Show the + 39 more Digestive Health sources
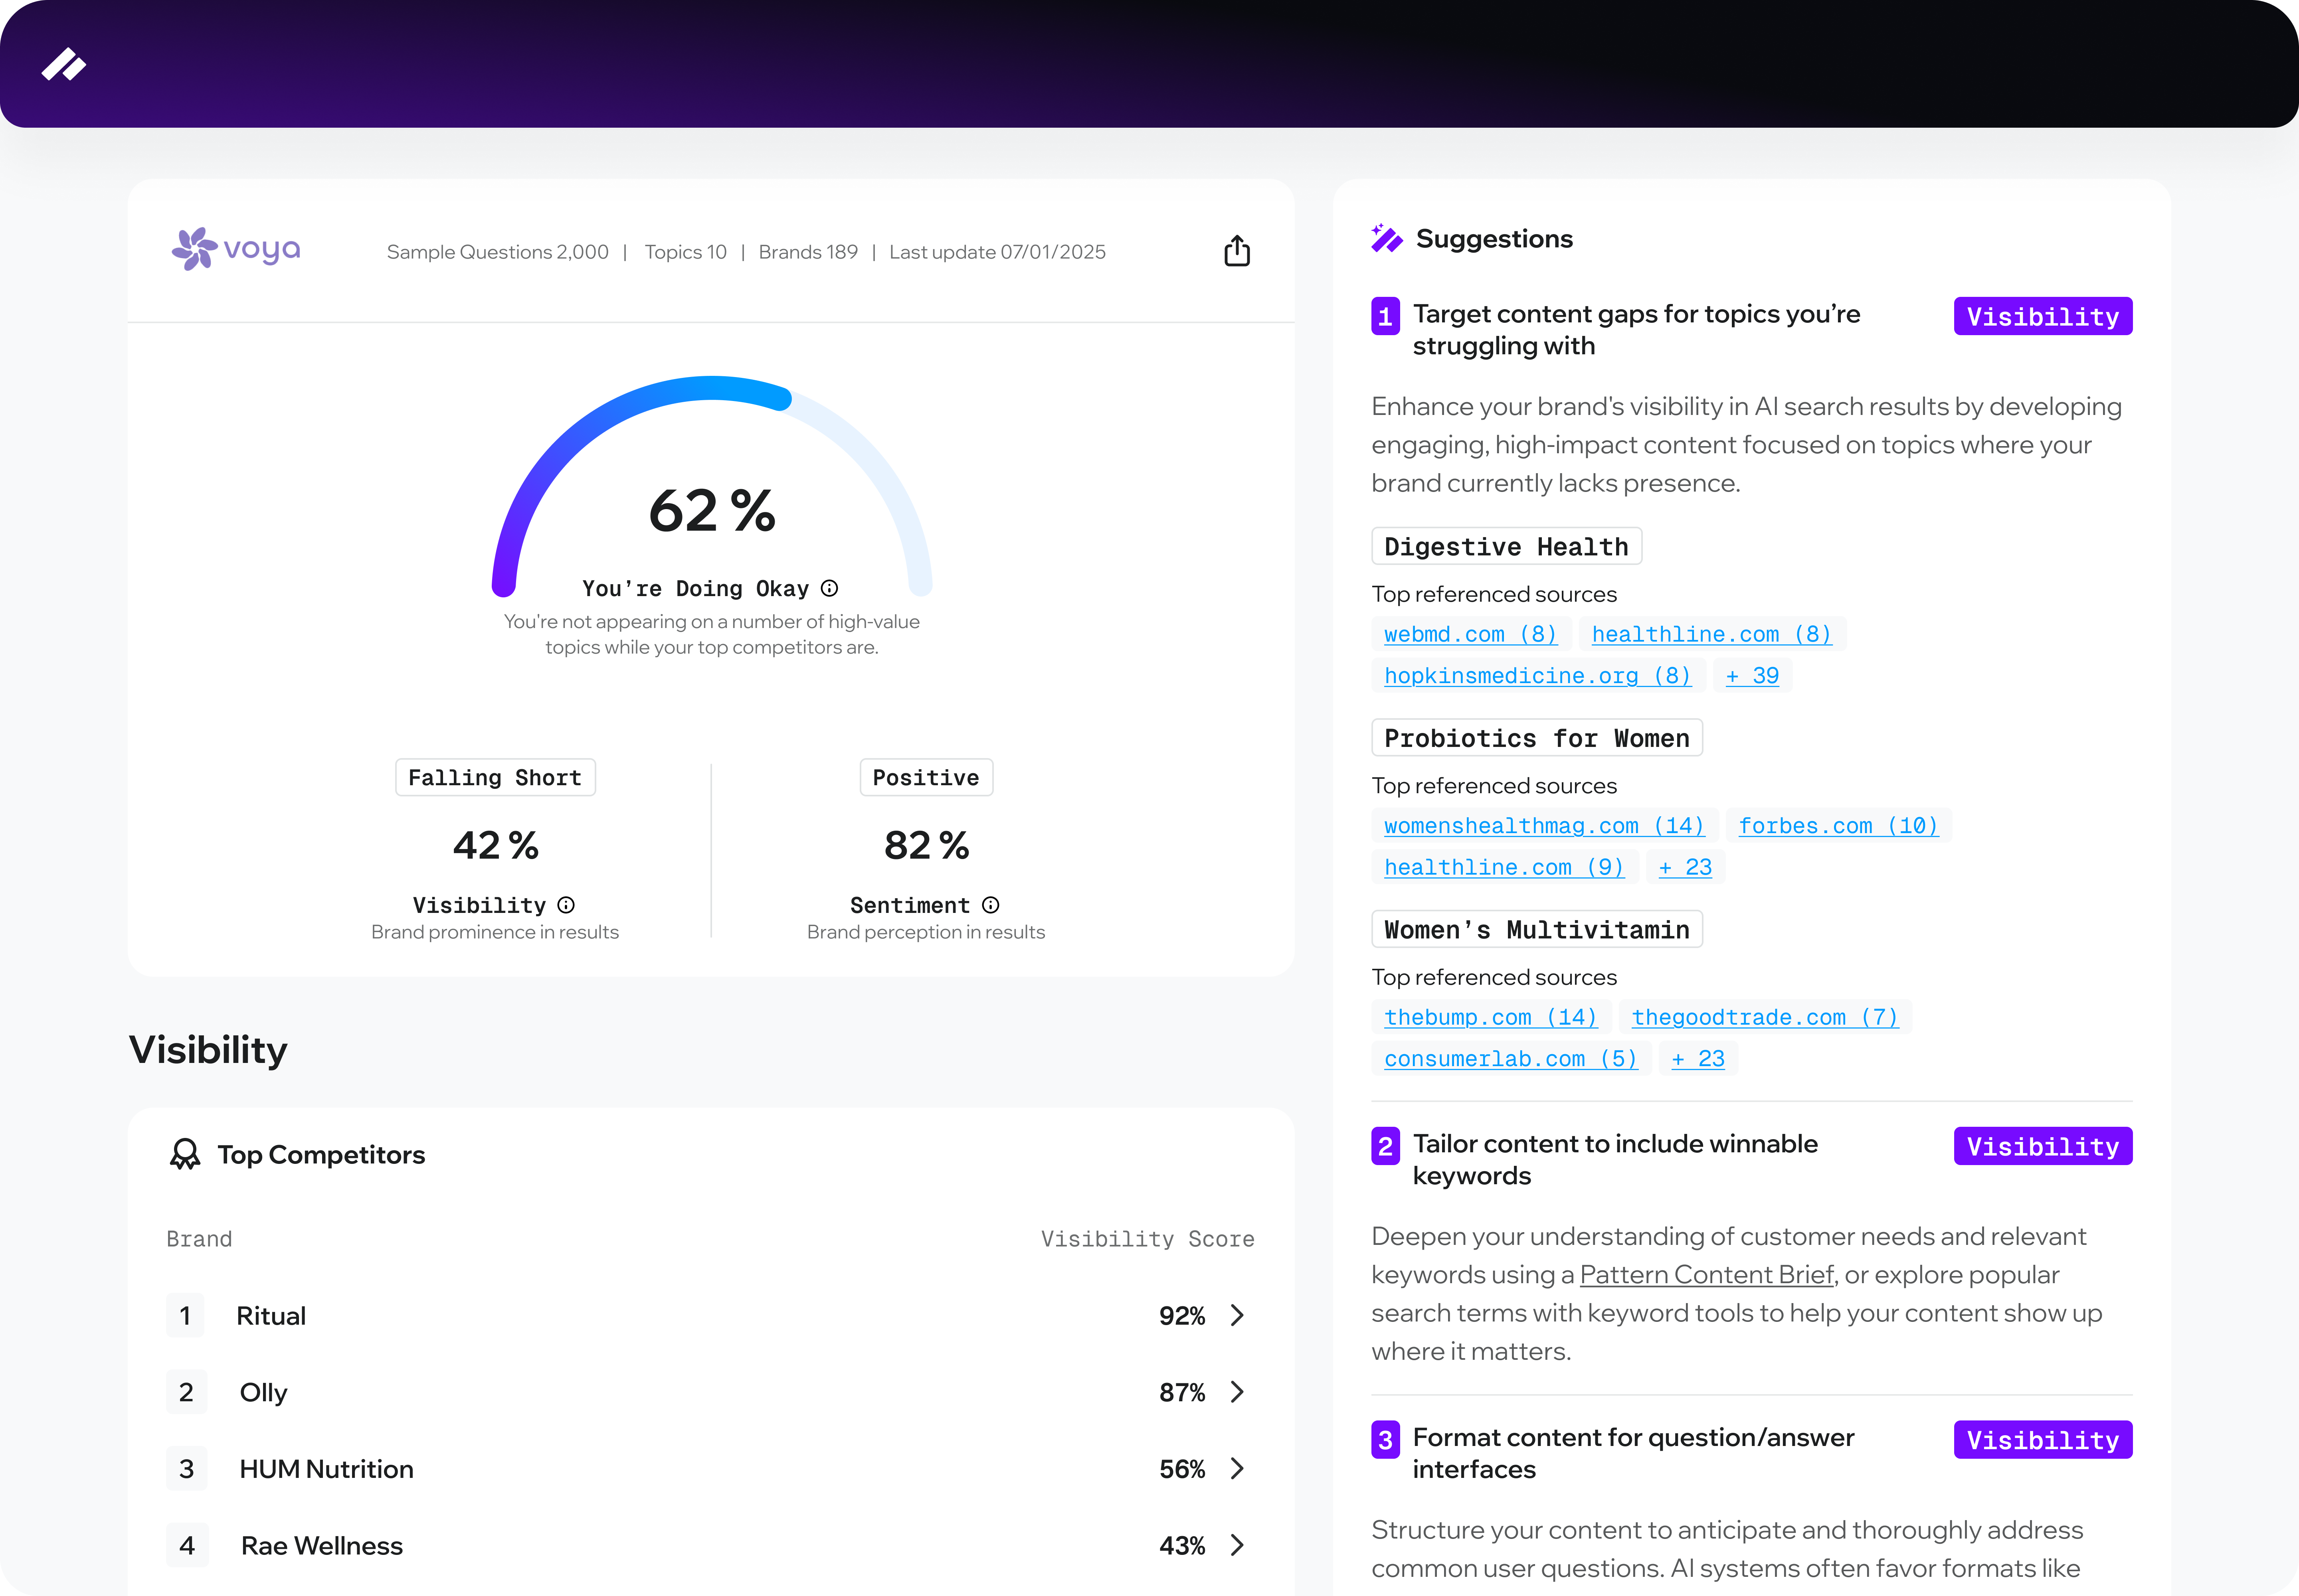 pyautogui.click(x=1752, y=676)
